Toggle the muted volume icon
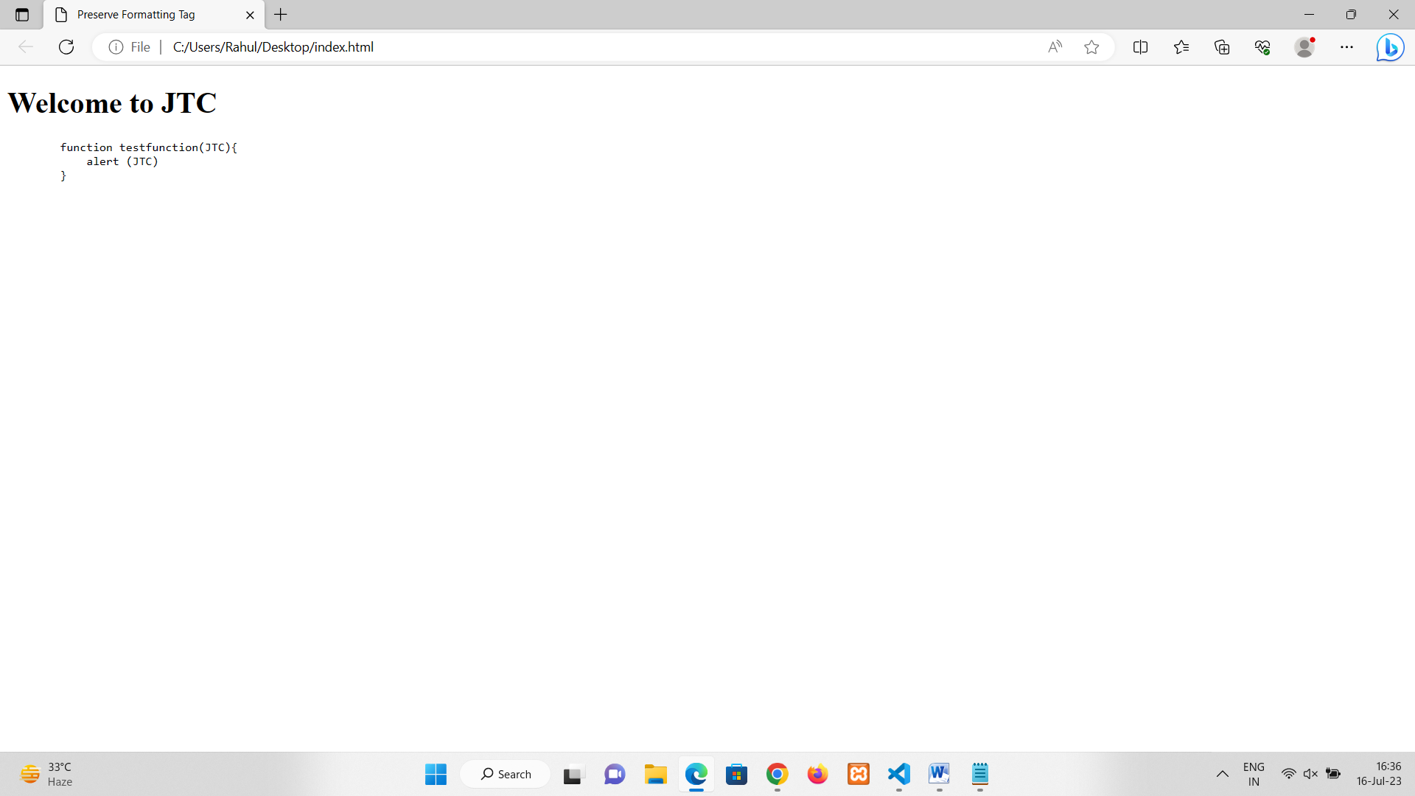This screenshot has width=1415, height=796. point(1310,774)
